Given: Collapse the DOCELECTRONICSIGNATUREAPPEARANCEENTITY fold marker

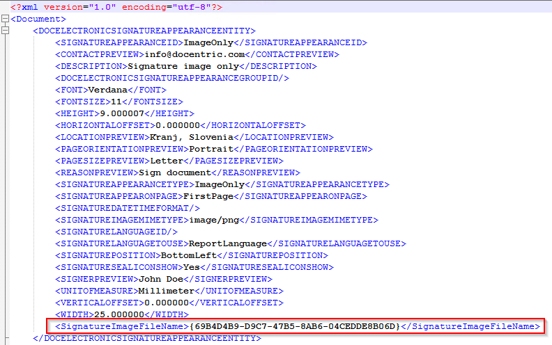Looking at the screenshot, I should 5,31.
